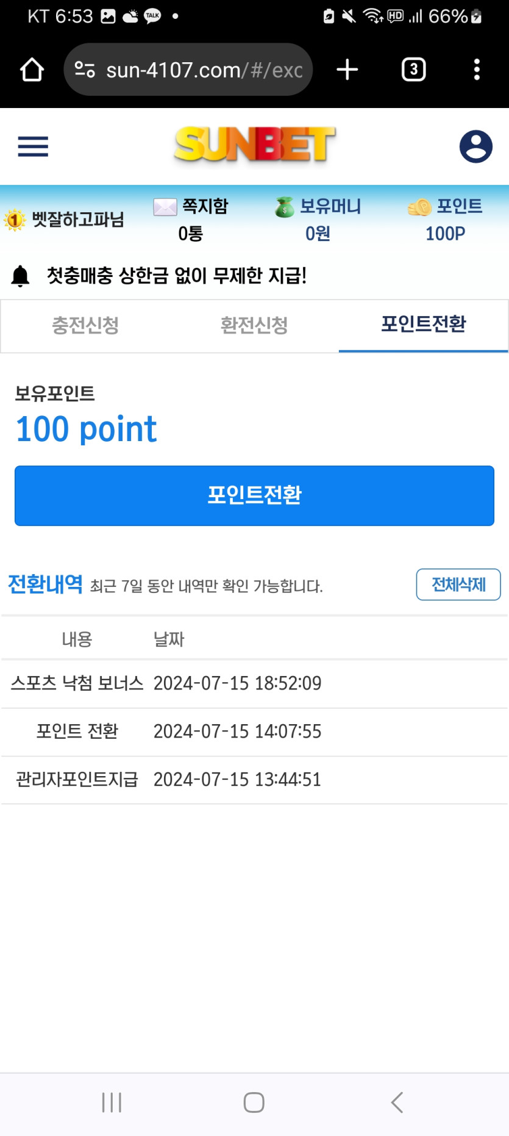Tap the 보유머니 money bag
Image resolution: width=509 pixels, height=1136 pixels.
pyautogui.click(x=284, y=207)
